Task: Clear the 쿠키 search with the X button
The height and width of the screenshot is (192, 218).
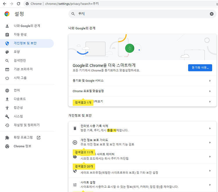Action: point(212,14)
